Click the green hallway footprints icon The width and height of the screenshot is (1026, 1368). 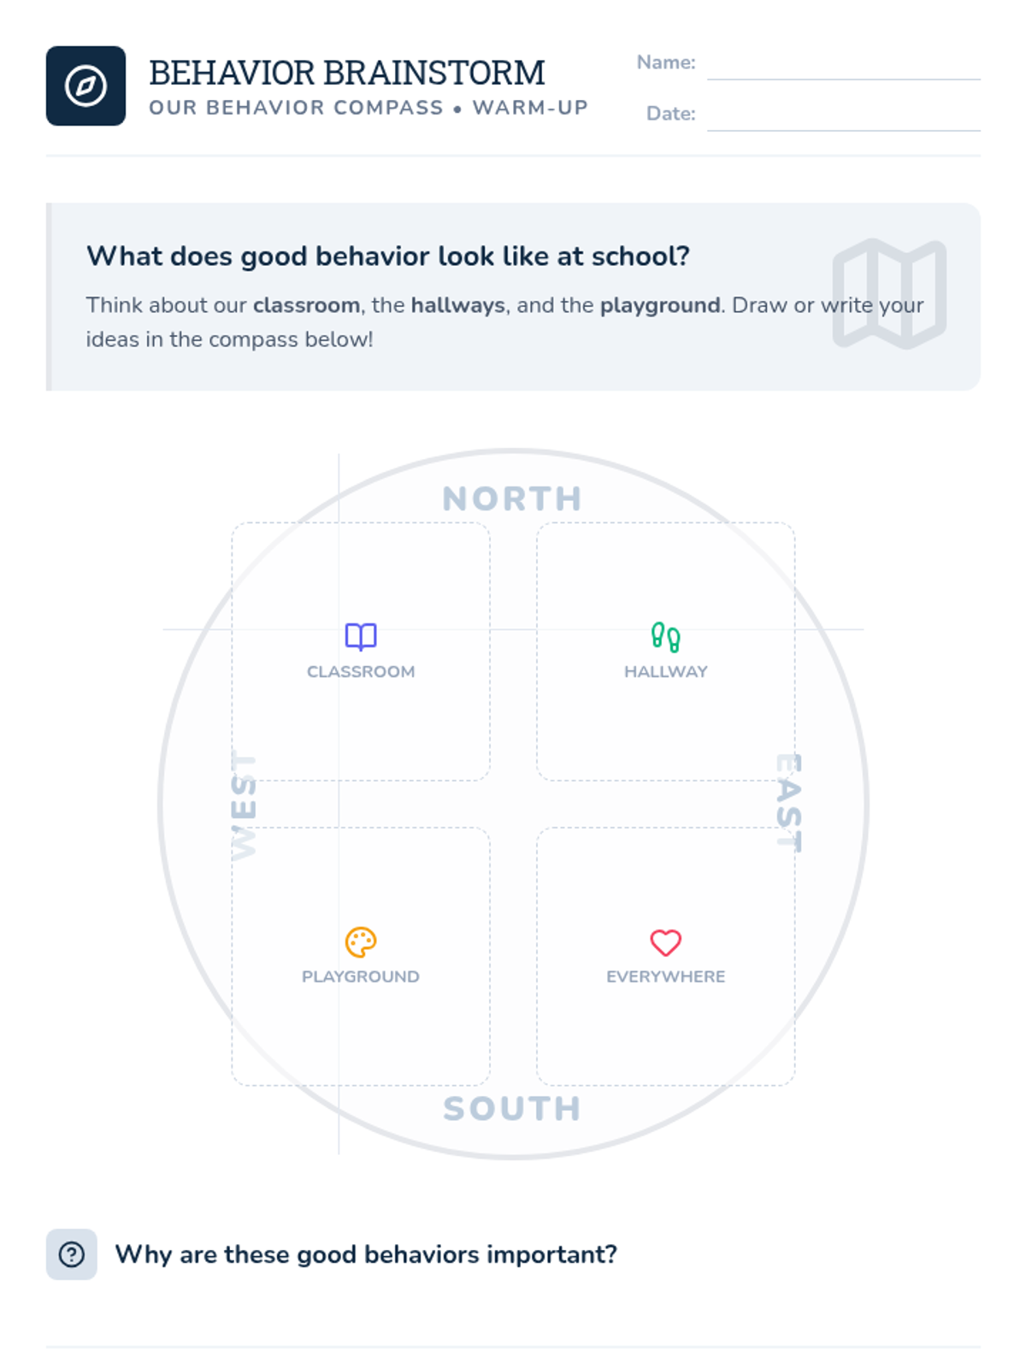tap(665, 636)
